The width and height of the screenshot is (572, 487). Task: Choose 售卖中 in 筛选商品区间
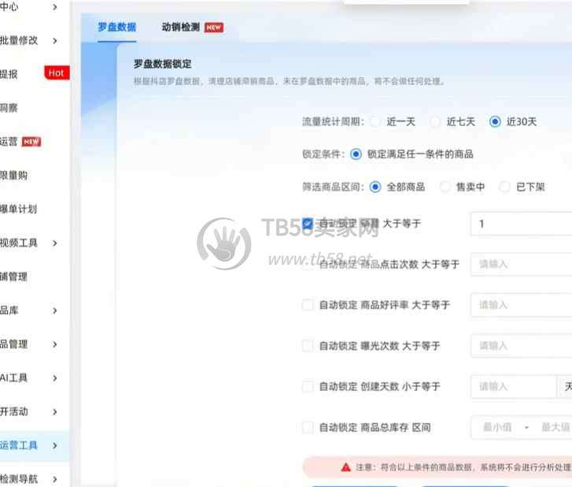[445, 187]
